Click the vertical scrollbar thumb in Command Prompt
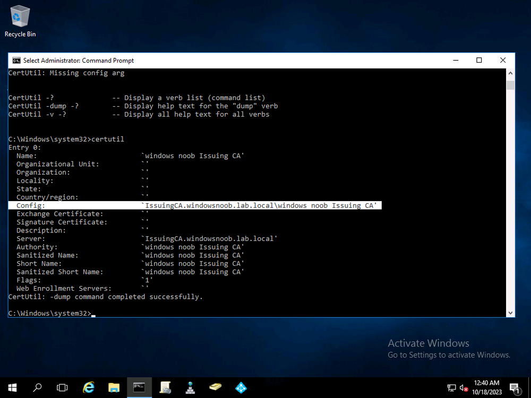This screenshot has height=398, width=531. click(x=510, y=85)
